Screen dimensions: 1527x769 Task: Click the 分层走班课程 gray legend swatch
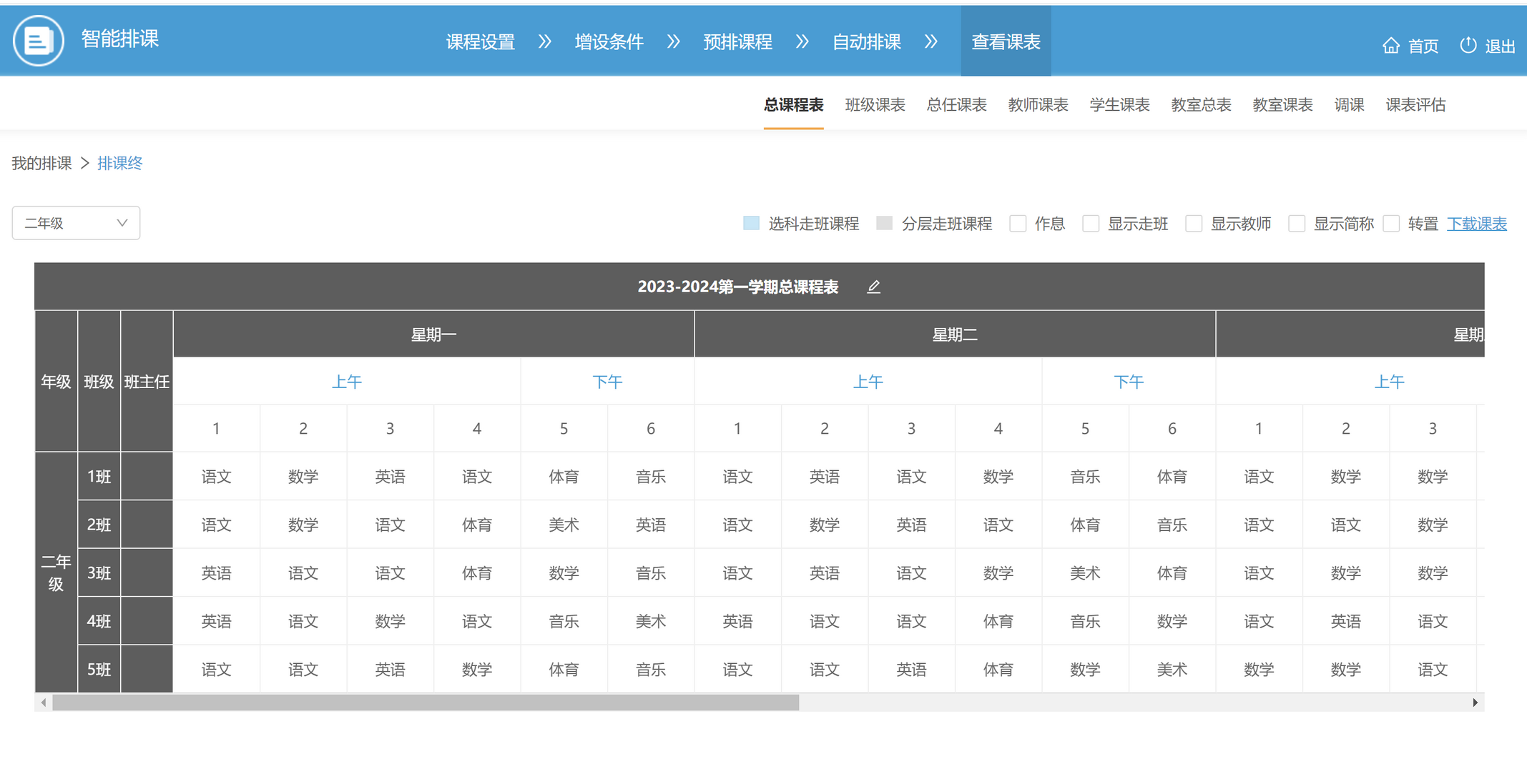[x=885, y=223]
